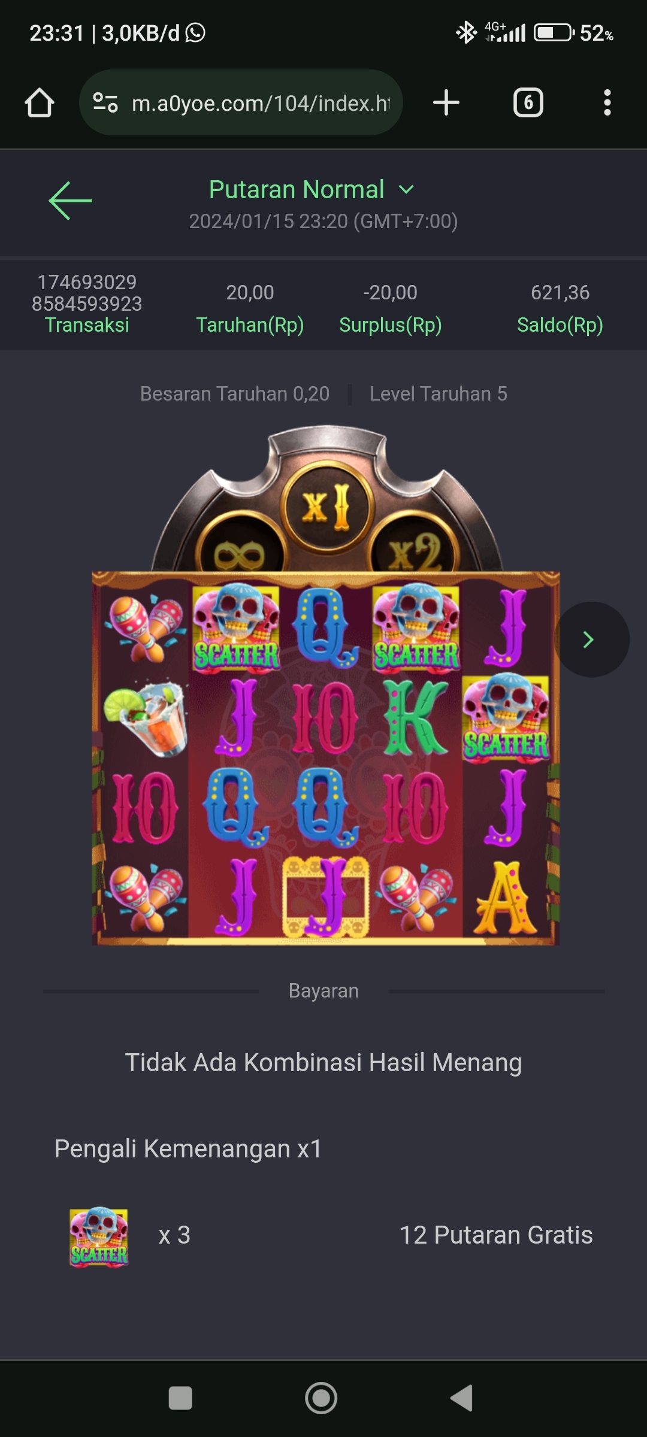The height and width of the screenshot is (1437, 647).
Task: Open new tab with plus icon
Action: pyautogui.click(x=446, y=102)
